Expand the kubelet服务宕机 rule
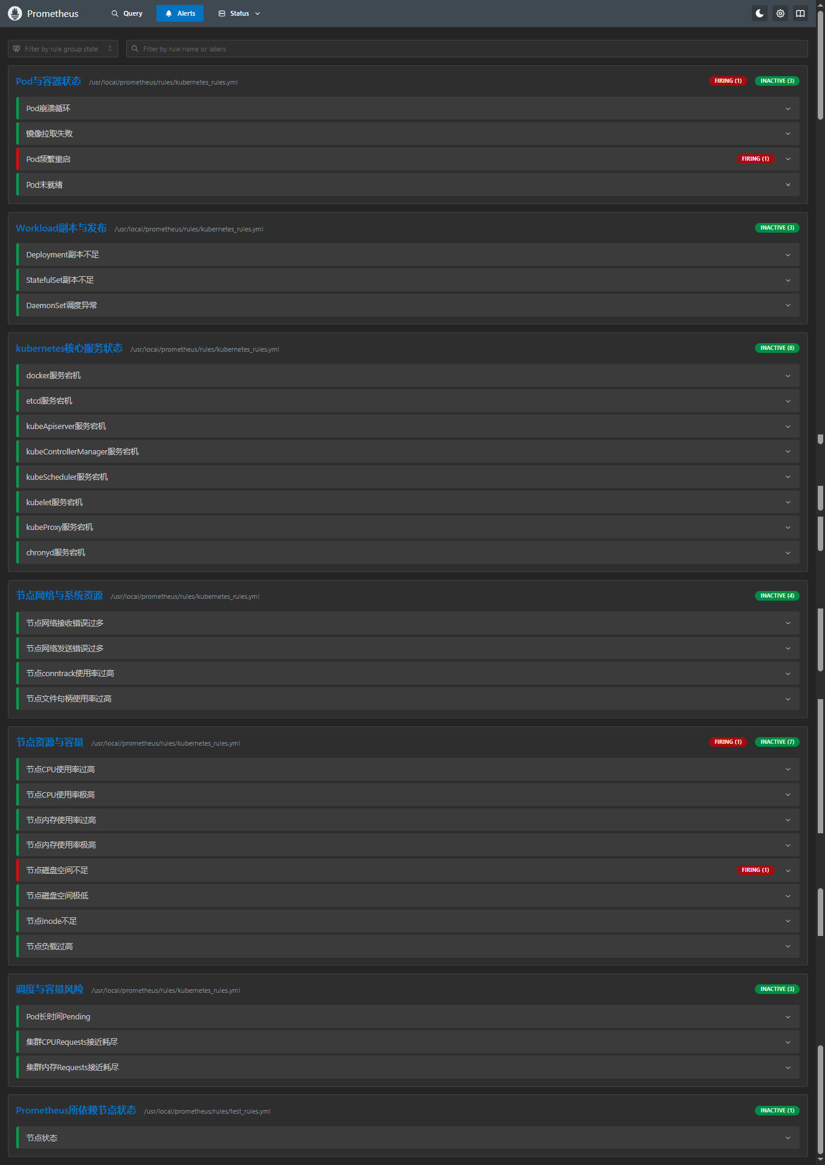This screenshot has width=825, height=1165. [x=408, y=503]
